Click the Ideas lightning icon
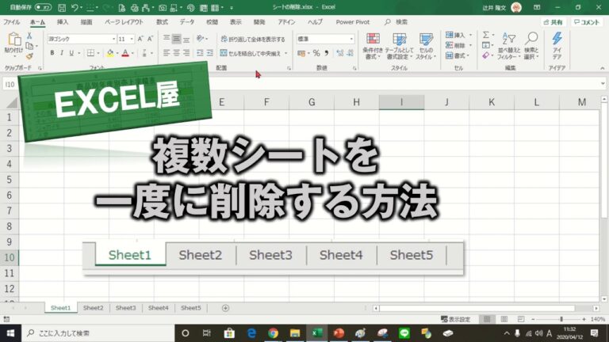The height and width of the screenshot is (342, 609). 557,46
